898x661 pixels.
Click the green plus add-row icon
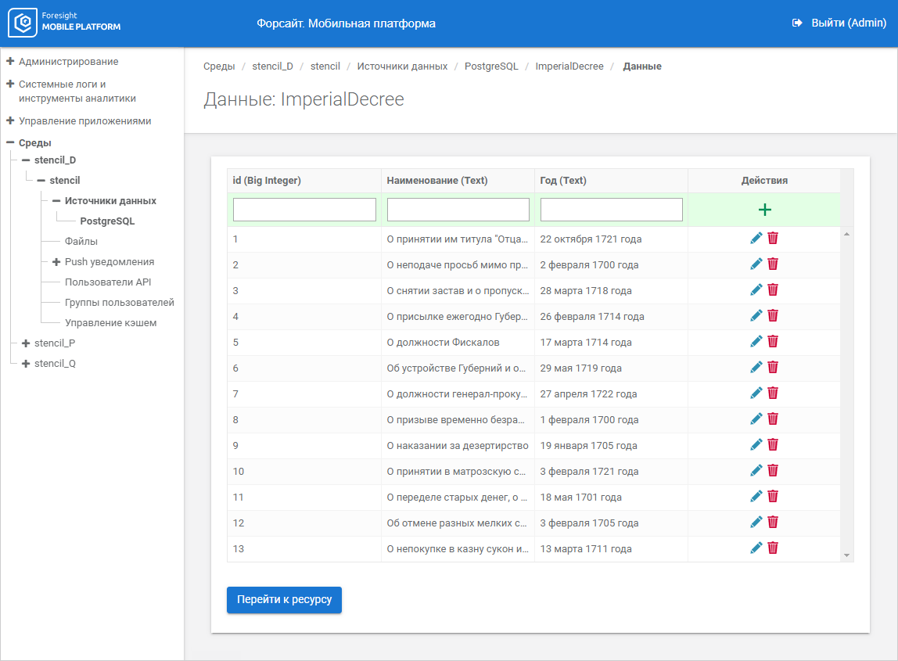tap(764, 210)
